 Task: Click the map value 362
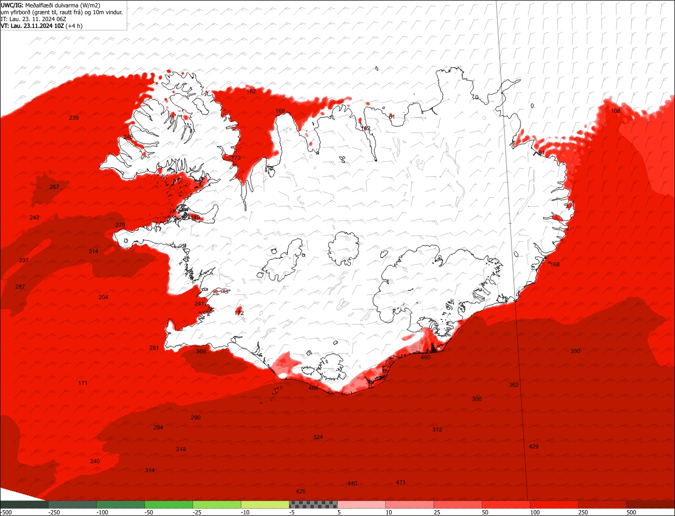click(x=514, y=385)
